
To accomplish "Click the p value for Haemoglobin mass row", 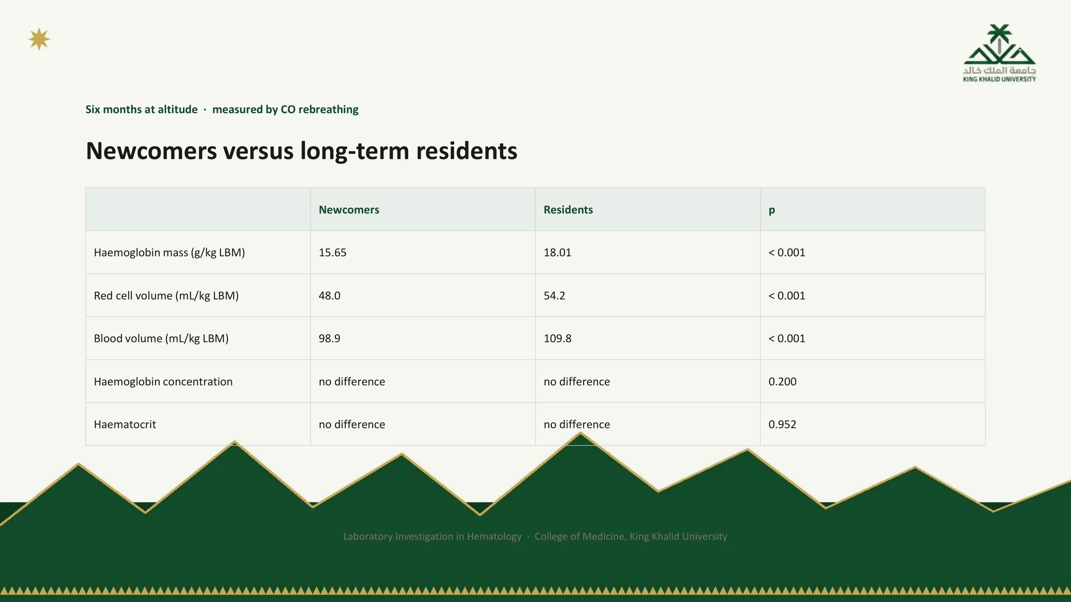I will tap(787, 253).
